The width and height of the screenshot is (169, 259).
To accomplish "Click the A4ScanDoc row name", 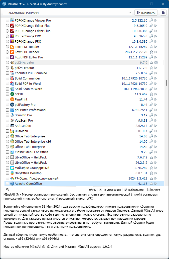I will [x=23, y=126].
